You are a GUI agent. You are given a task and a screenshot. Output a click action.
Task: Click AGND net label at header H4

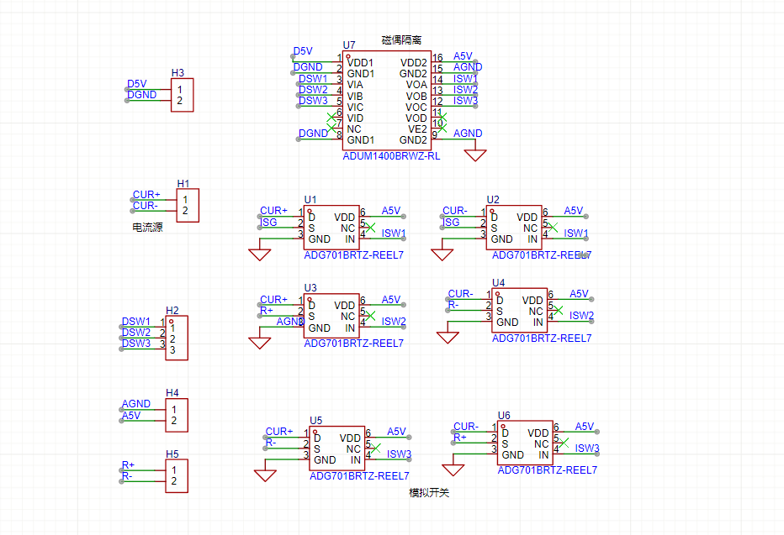coord(136,404)
